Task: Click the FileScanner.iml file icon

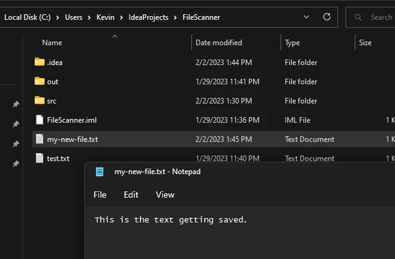Action: pyautogui.click(x=40, y=120)
